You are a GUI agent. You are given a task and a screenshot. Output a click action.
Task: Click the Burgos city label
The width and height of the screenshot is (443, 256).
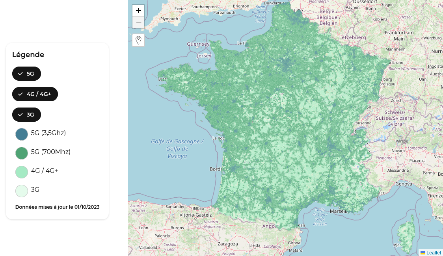pyautogui.click(x=177, y=228)
